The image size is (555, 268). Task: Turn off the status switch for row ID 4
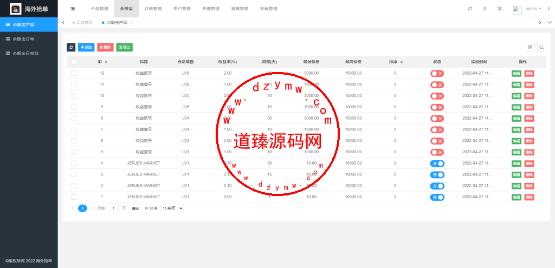437,164
